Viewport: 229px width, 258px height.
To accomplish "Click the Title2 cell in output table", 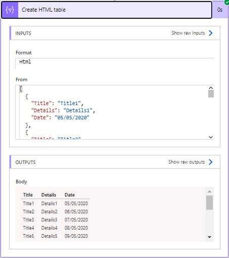I will [x=28, y=212].
